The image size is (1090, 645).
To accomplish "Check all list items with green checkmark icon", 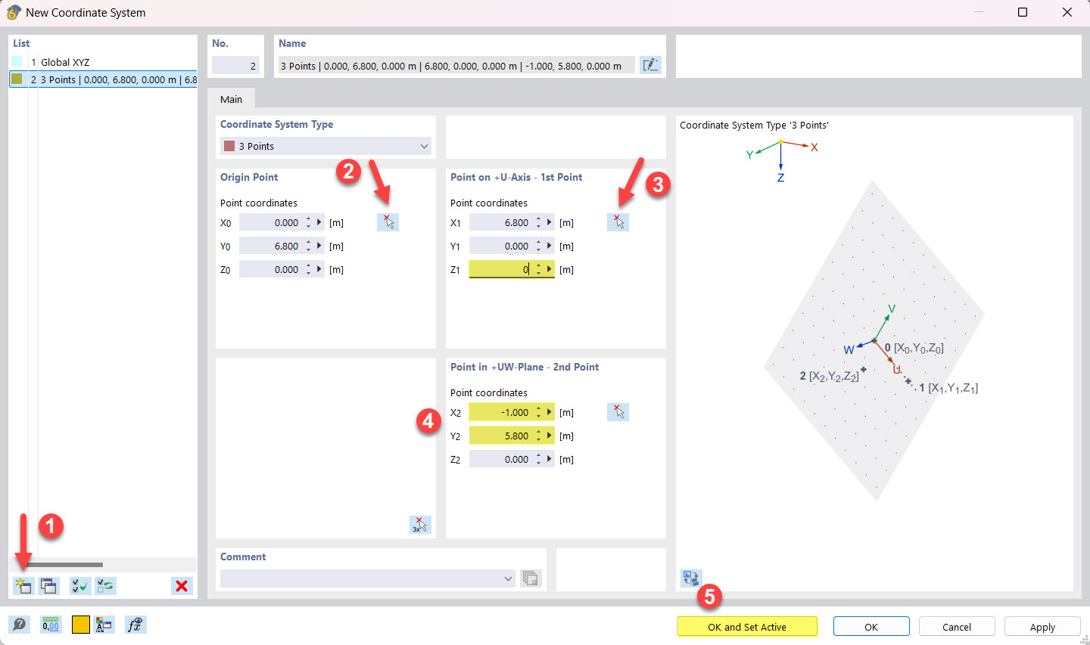I will click(79, 585).
